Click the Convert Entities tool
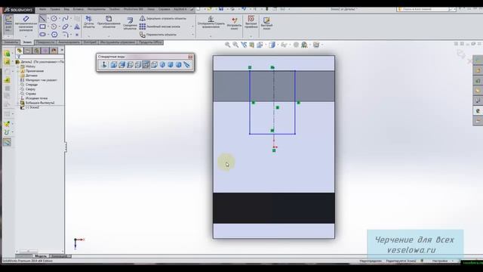This screenshot has width=483, height=272. (x=109, y=22)
